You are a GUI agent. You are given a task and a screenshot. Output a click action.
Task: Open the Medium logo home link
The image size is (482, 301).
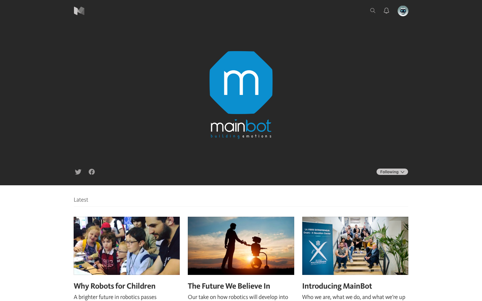pyautogui.click(x=79, y=11)
